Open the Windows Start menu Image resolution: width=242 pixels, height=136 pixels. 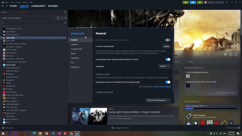(3, 133)
